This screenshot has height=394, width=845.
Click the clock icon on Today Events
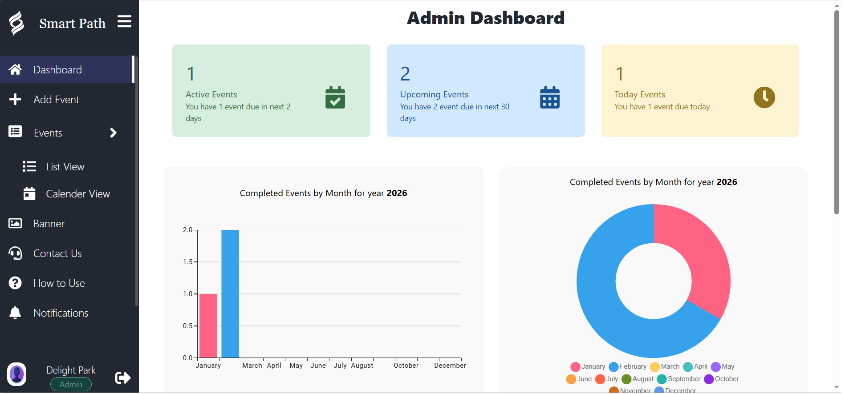coord(764,97)
